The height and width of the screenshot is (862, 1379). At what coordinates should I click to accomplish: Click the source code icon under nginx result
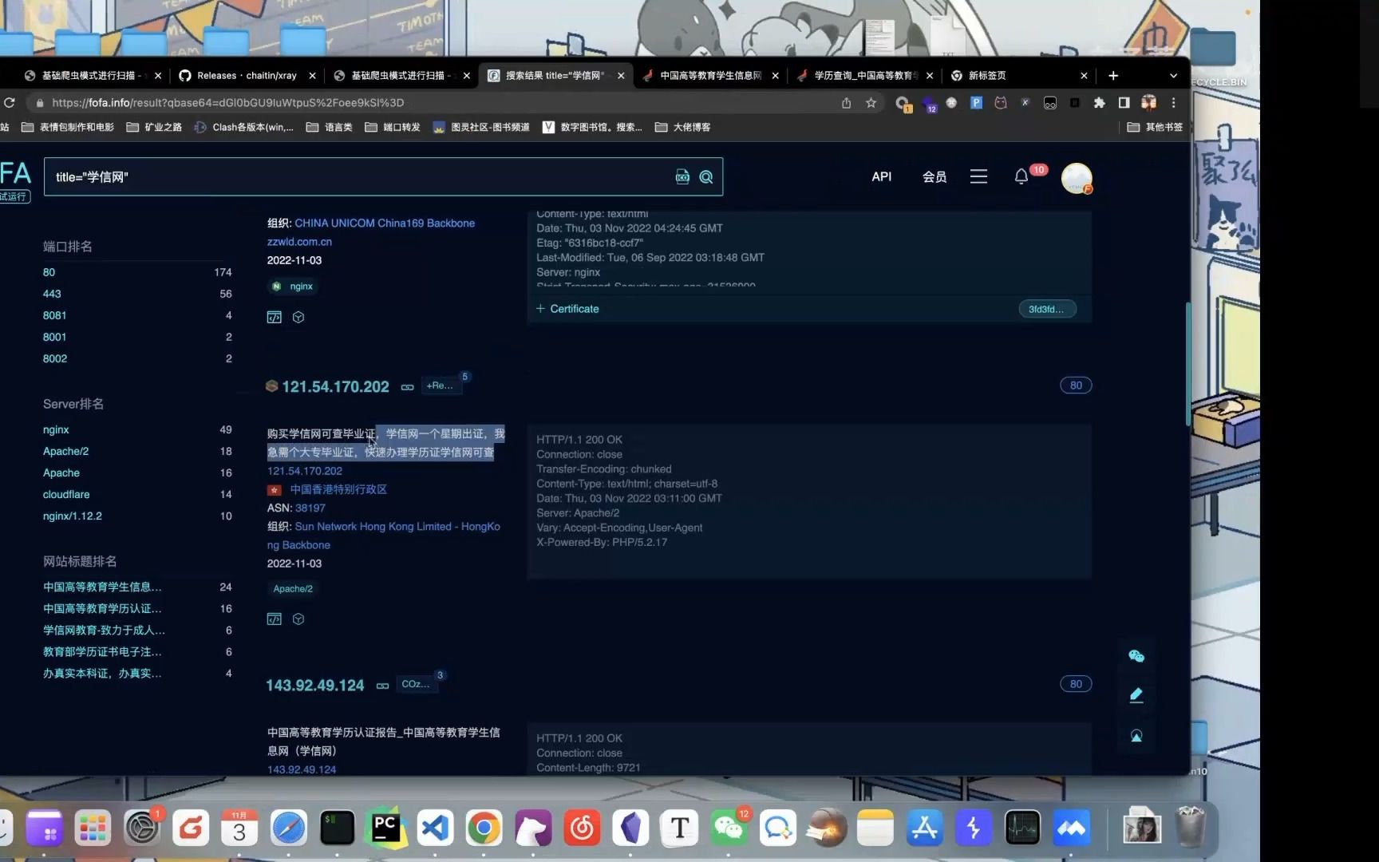pos(274,317)
